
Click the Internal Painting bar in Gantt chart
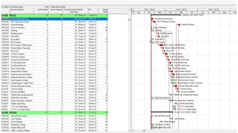179,24
